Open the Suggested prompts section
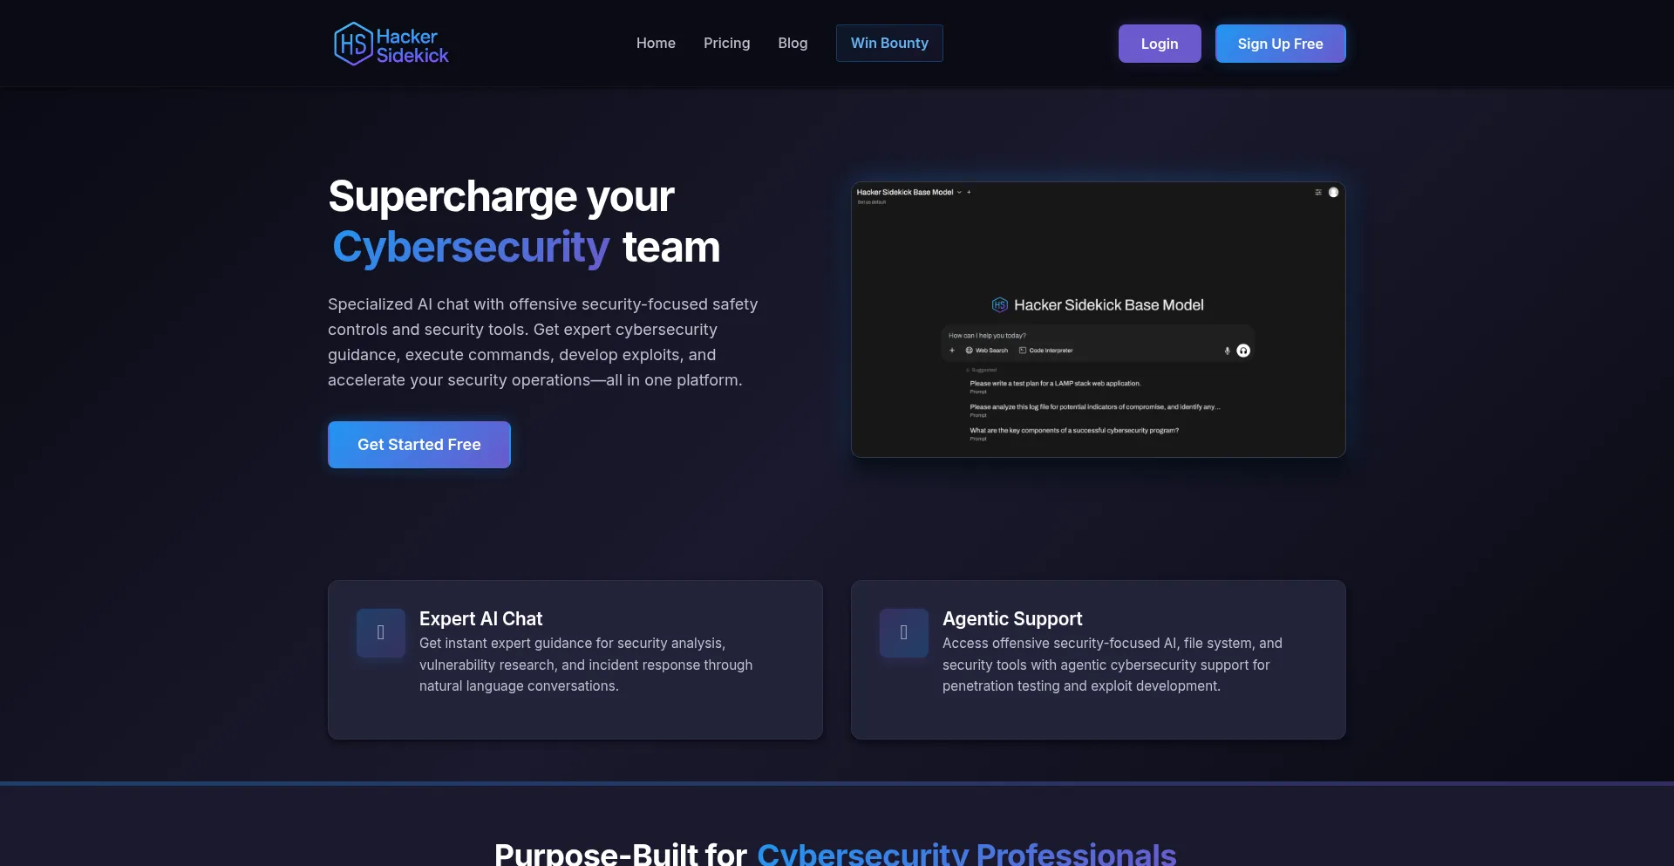The width and height of the screenshot is (1674, 866). pos(983,369)
